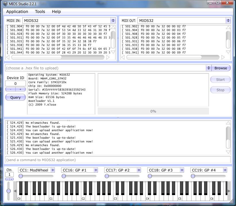Play the piano key labeled C4
This screenshot has height=206, width=236.
[x=148, y=198]
